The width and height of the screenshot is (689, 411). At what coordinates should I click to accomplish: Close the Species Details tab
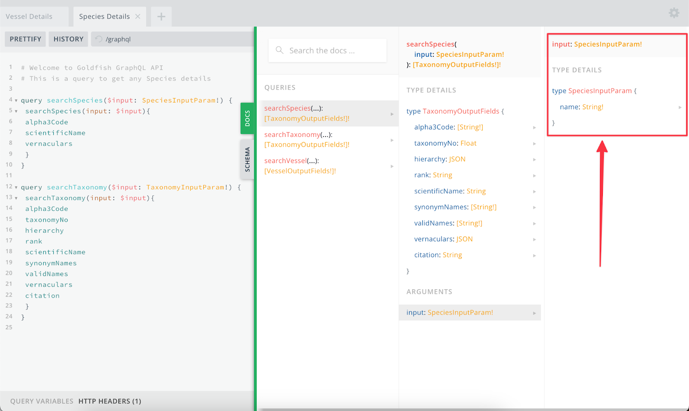pyautogui.click(x=138, y=16)
